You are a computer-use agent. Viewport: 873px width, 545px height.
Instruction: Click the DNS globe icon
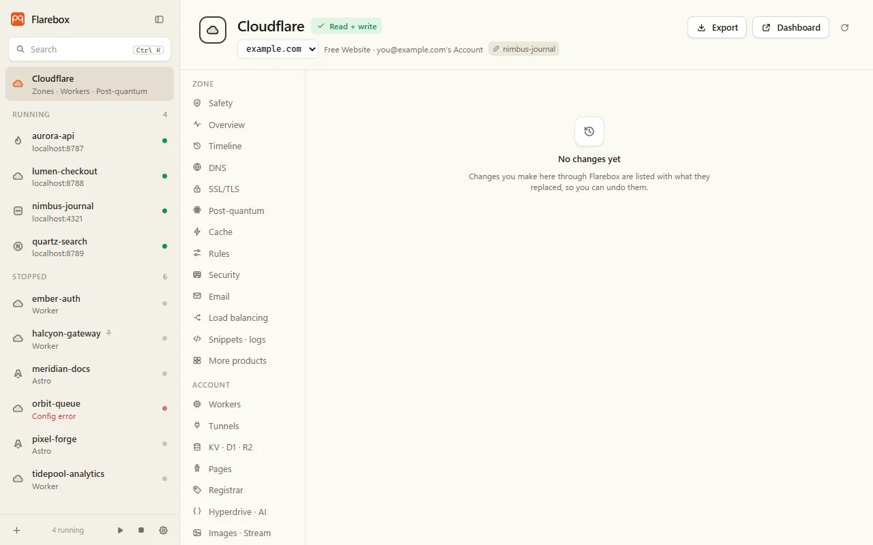(x=197, y=168)
